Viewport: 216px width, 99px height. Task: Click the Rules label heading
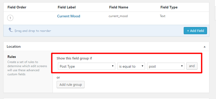[12, 57]
